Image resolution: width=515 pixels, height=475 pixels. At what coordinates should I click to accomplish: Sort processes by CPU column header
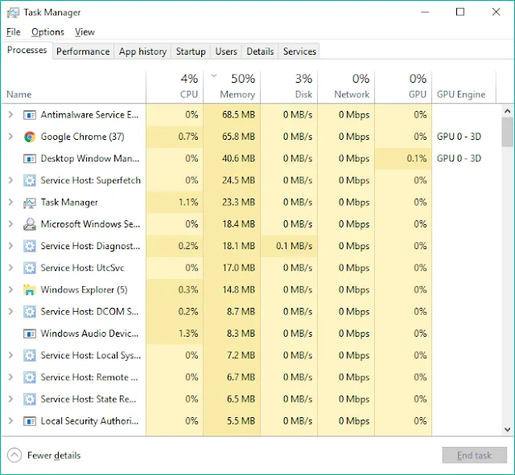click(175, 88)
